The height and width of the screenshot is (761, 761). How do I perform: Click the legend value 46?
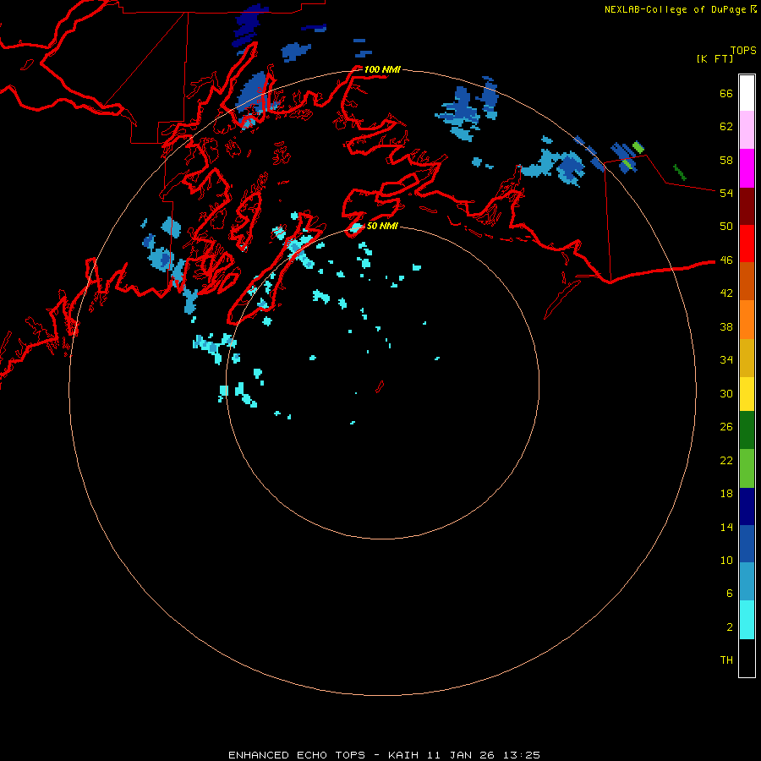[726, 260]
